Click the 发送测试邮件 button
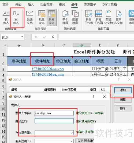 (x=85, y=141)
